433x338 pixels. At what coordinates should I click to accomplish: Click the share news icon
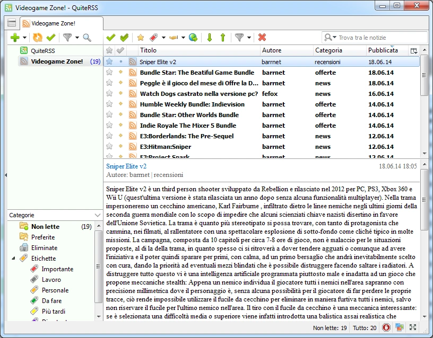click(174, 38)
